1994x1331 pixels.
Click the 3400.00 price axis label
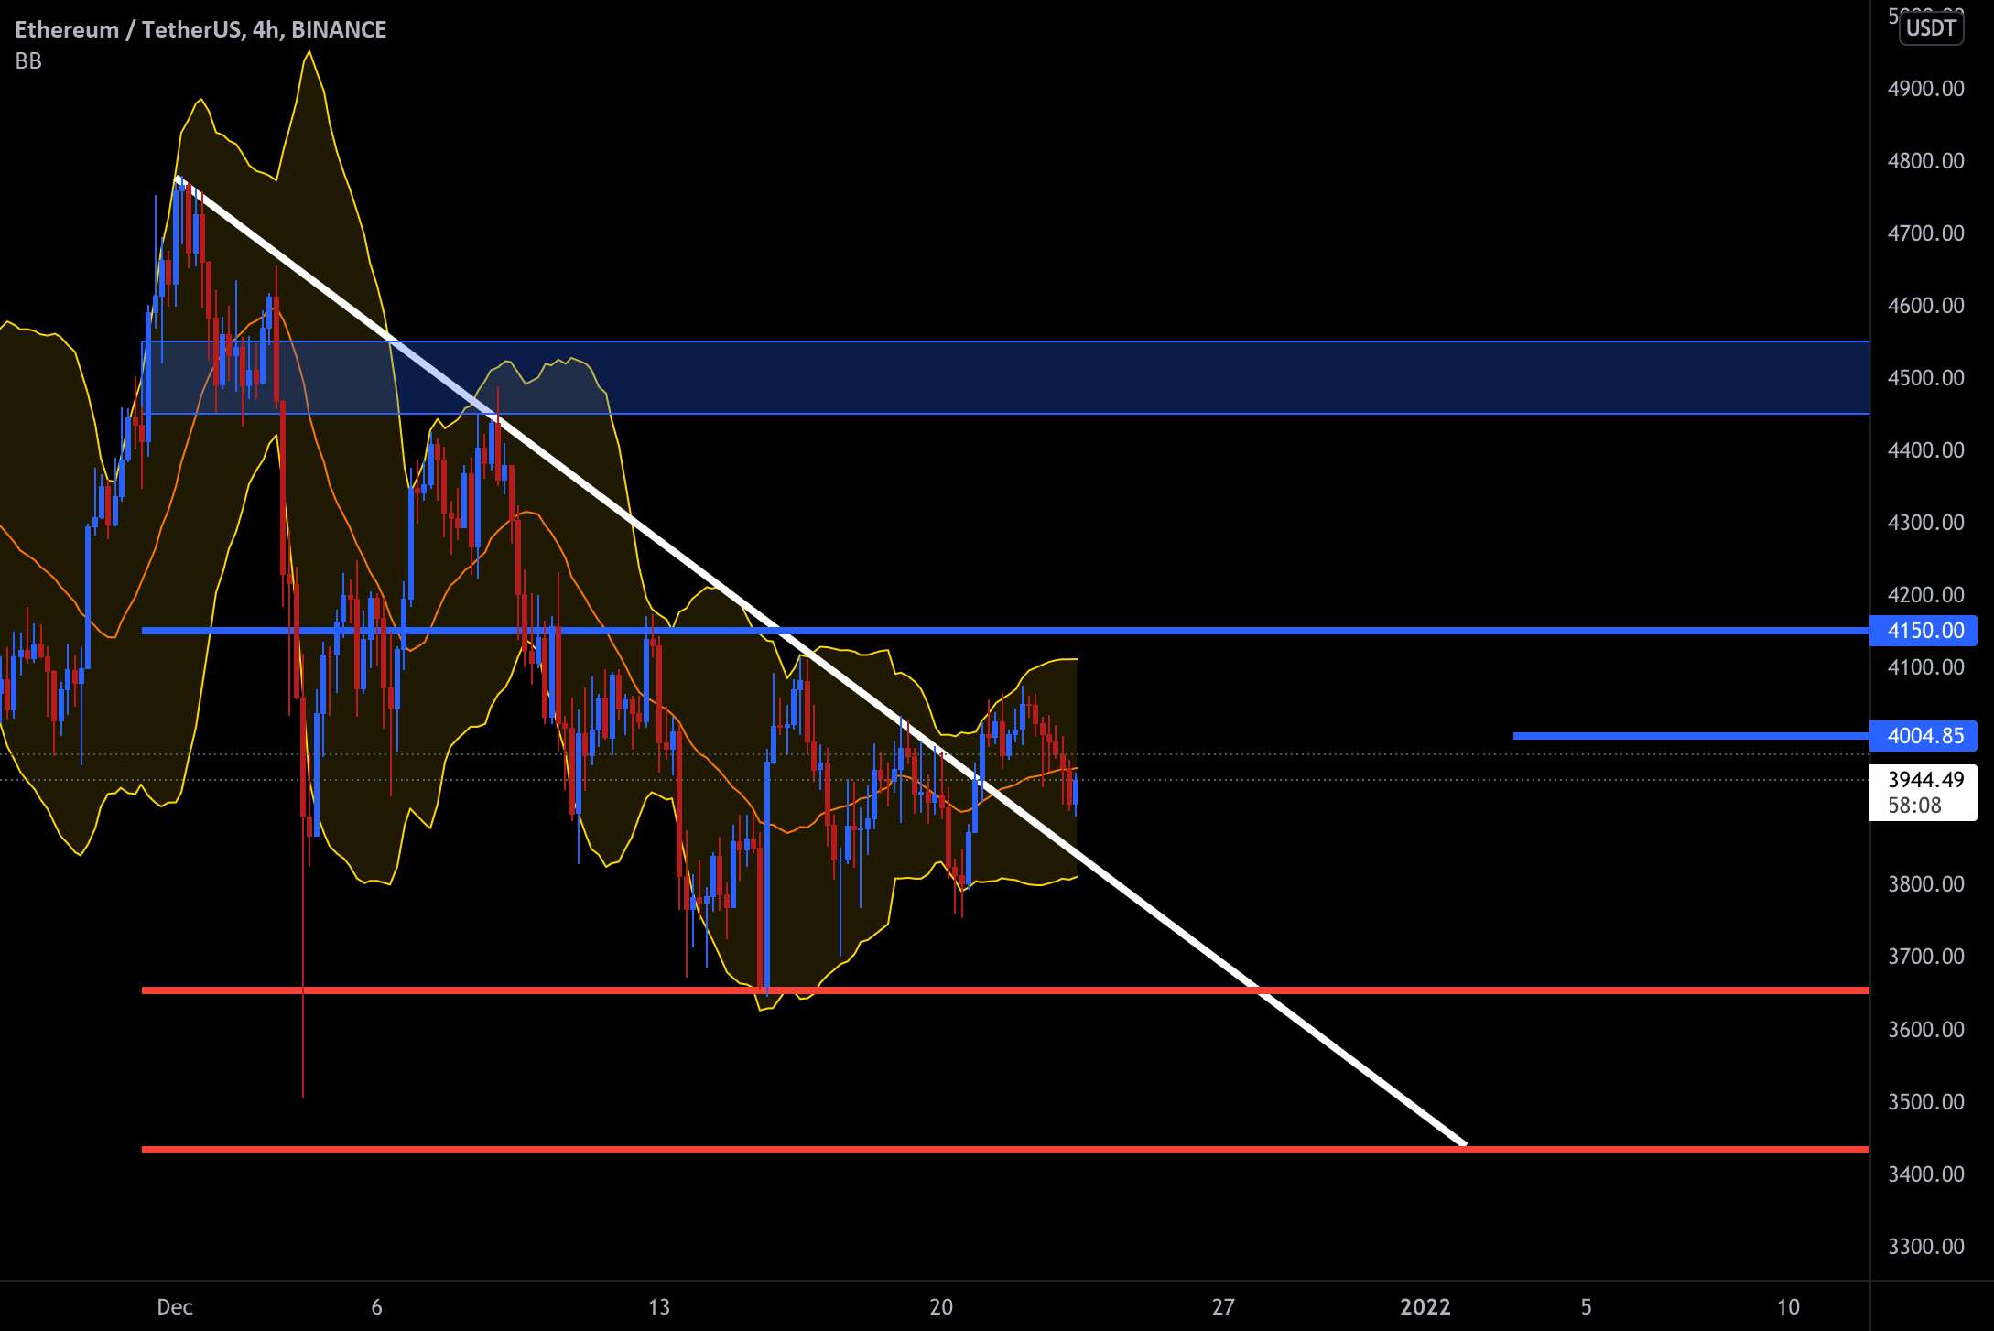1925,1174
